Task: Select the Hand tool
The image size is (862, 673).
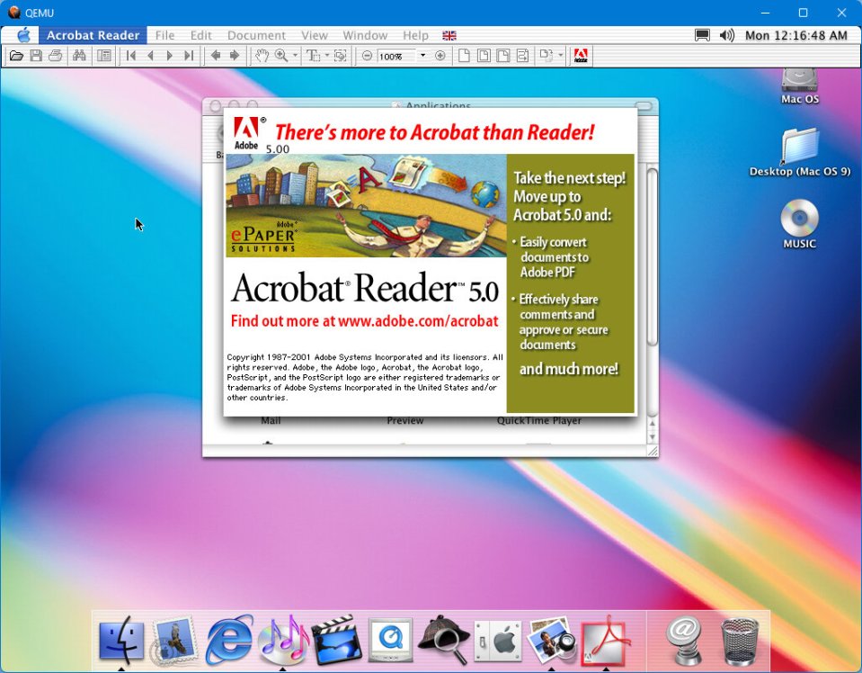Action: [262, 56]
